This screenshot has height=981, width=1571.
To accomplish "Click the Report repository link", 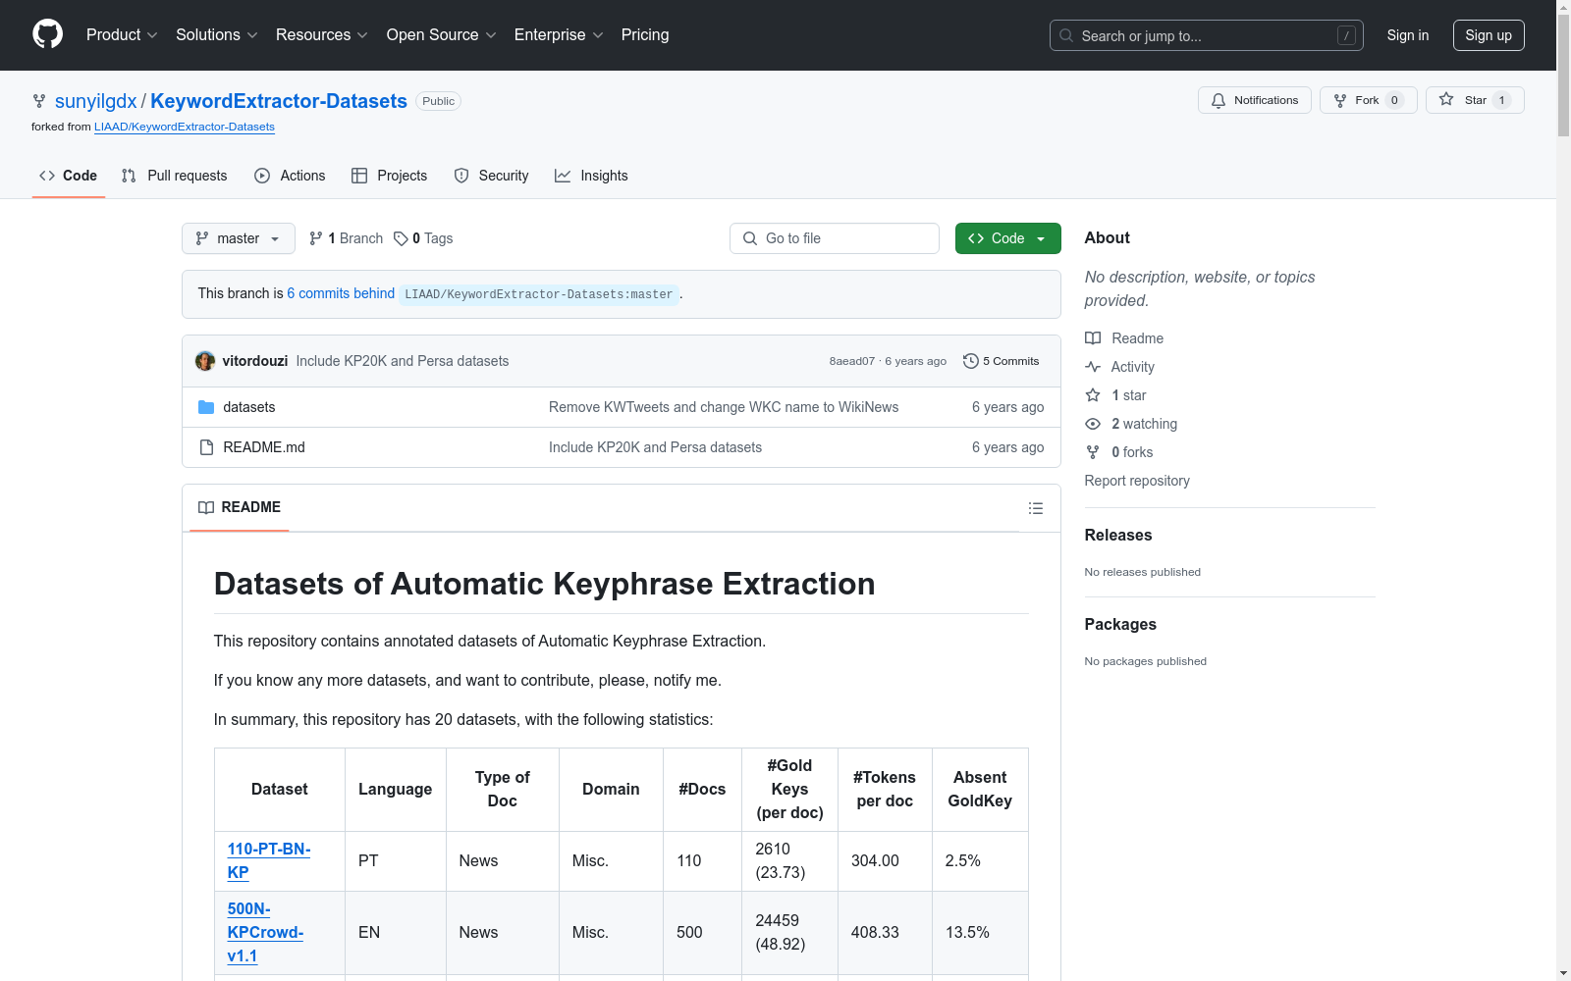I will click(x=1137, y=481).
